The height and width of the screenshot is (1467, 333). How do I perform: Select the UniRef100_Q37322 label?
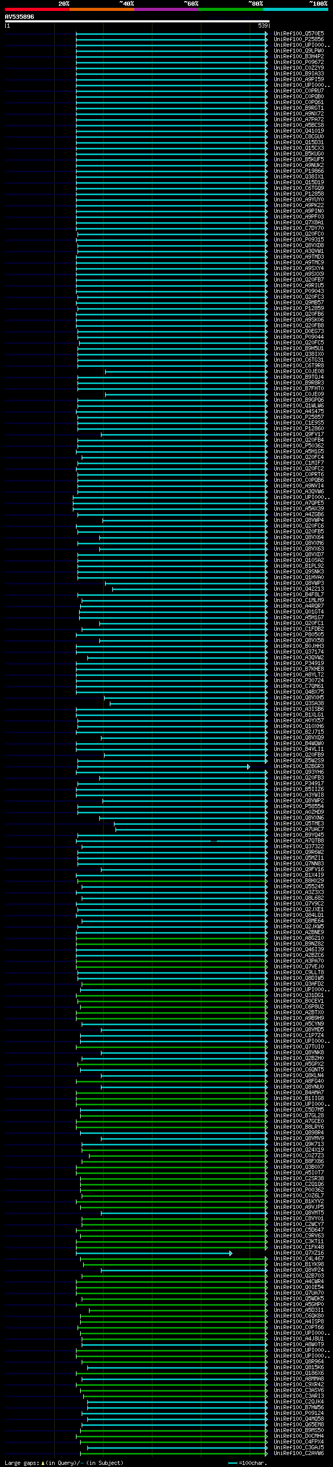(x=299, y=846)
